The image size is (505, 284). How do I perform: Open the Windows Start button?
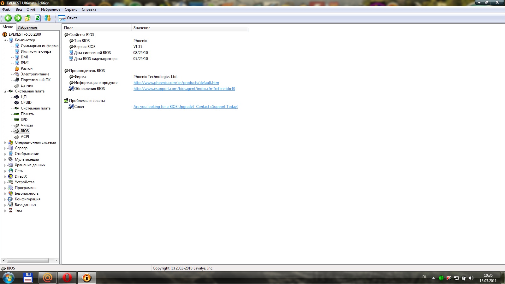coord(9,278)
